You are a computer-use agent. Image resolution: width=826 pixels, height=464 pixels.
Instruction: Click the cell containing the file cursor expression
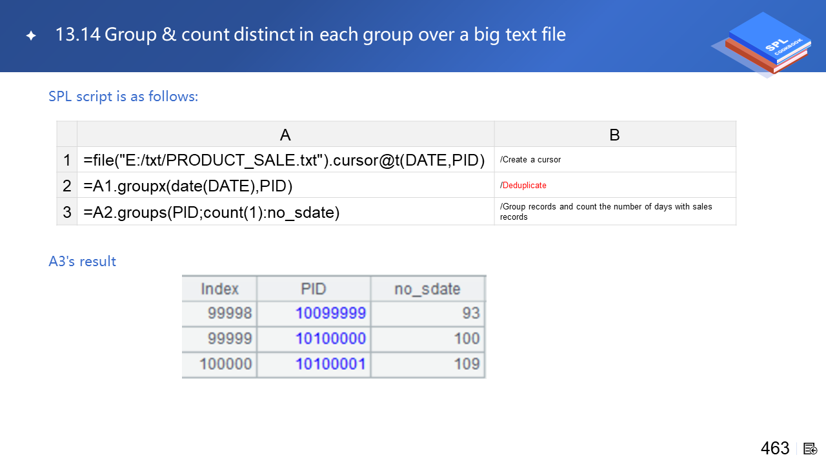[284, 160]
